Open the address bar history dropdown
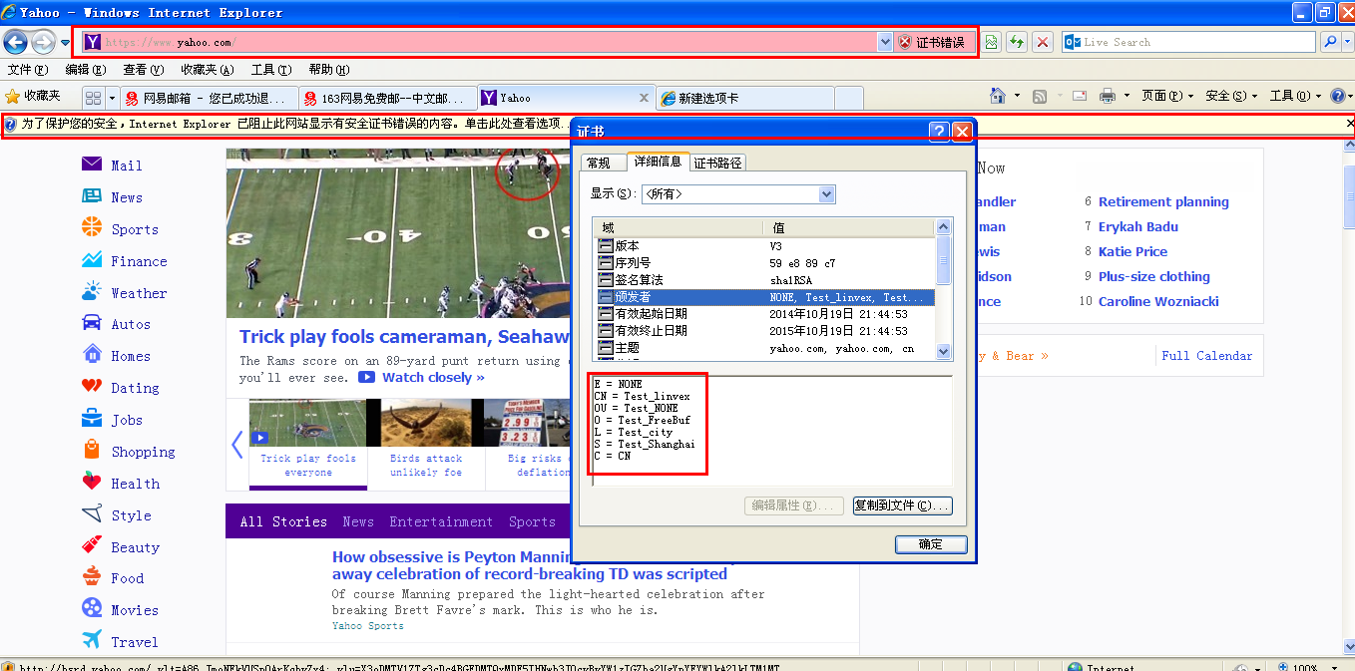 tap(884, 42)
